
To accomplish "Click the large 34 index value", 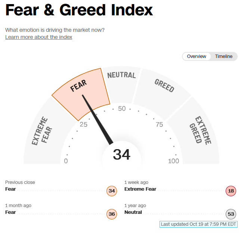I will [121, 154].
